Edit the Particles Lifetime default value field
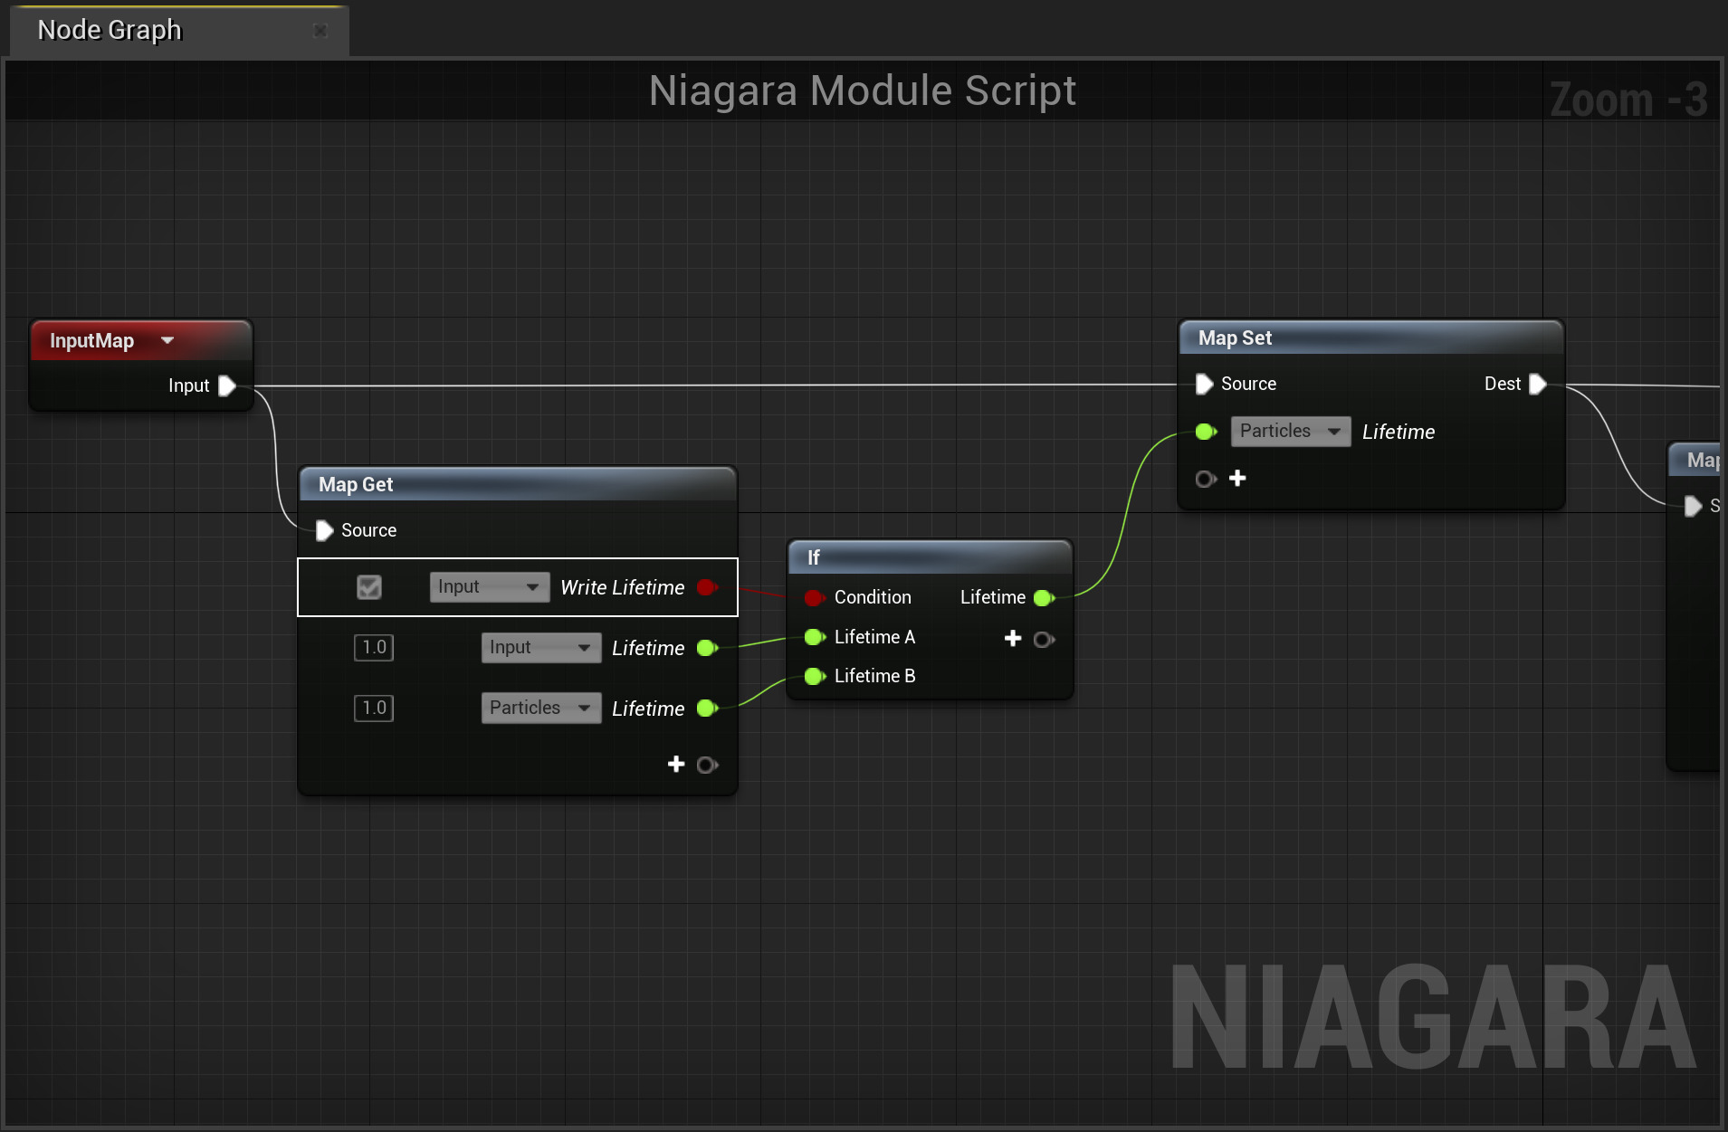The height and width of the screenshot is (1132, 1728). pyautogui.click(x=374, y=709)
